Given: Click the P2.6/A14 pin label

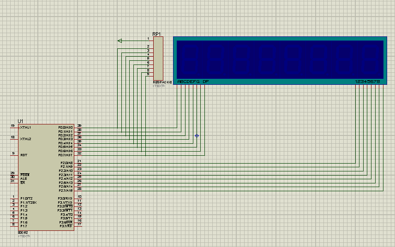Looking at the screenshot, I should pos(66,187).
